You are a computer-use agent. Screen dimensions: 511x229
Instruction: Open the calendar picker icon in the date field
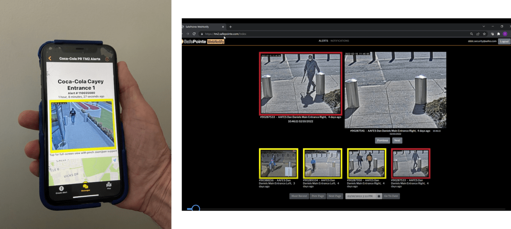coord(379,196)
